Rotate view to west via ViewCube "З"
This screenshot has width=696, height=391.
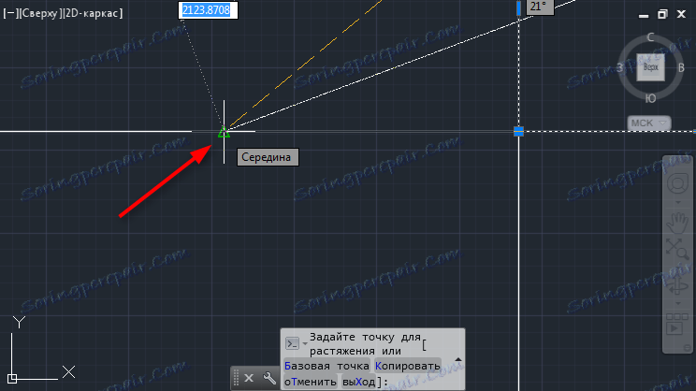click(x=619, y=68)
